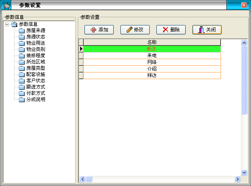Open the 所处区域 tree item
Viewport: 251px width, 186px height.
[35, 62]
